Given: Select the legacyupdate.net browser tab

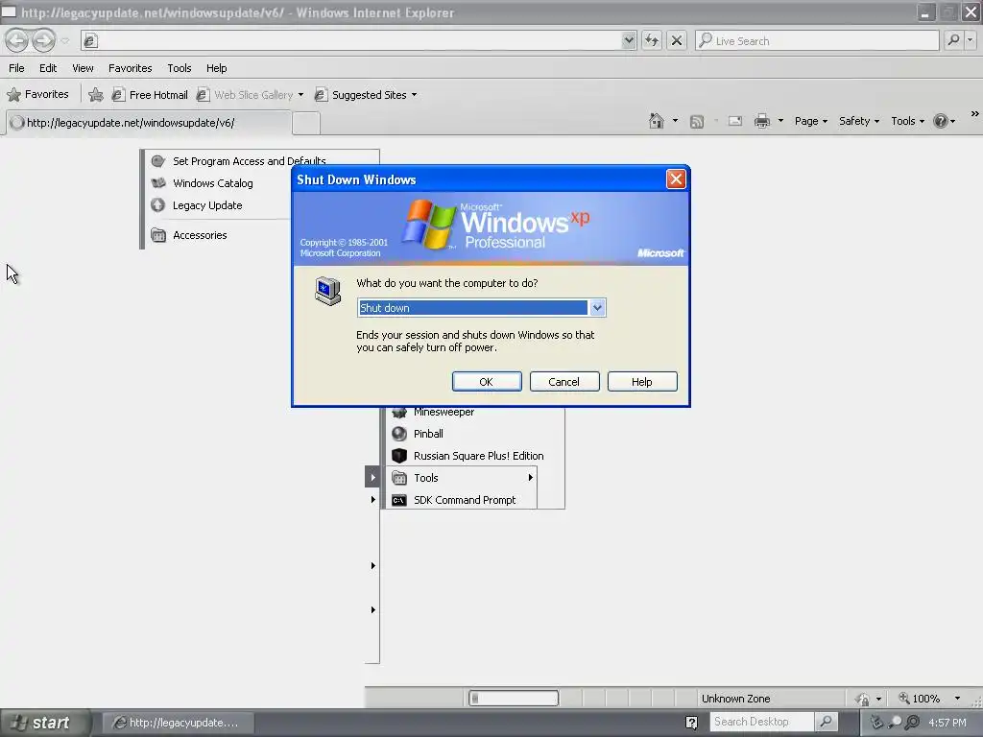Looking at the screenshot, I should (x=149, y=123).
